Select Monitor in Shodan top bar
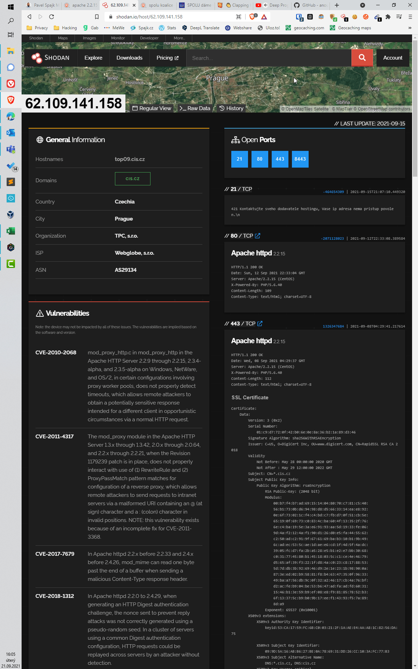The width and height of the screenshot is (418, 669). click(118, 38)
